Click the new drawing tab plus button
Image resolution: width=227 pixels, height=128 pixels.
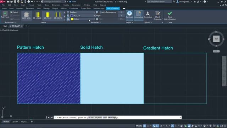(x=26, y=26)
